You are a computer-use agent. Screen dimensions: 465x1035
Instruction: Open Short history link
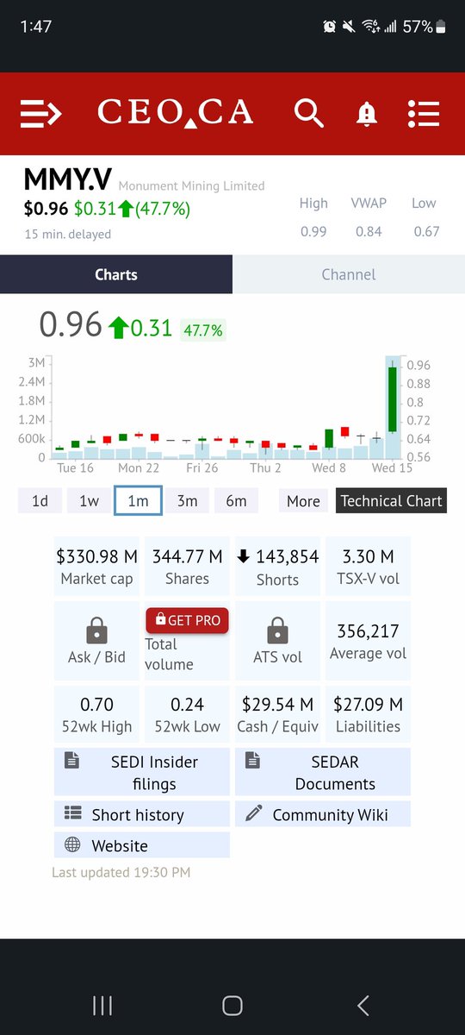point(142,814)
